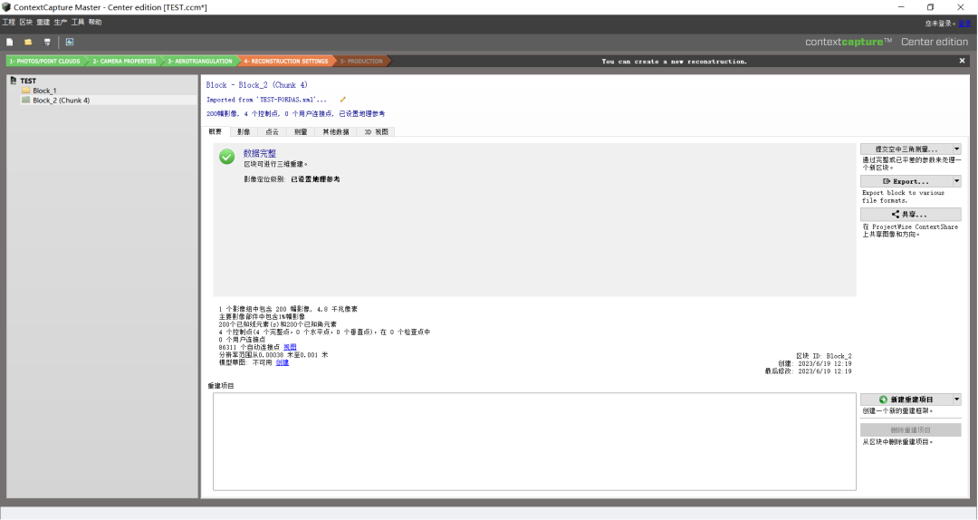Screen dimensions: 978x520
Task: Click 'You can create a new reconstruction.' message
Action: point(675,62)
